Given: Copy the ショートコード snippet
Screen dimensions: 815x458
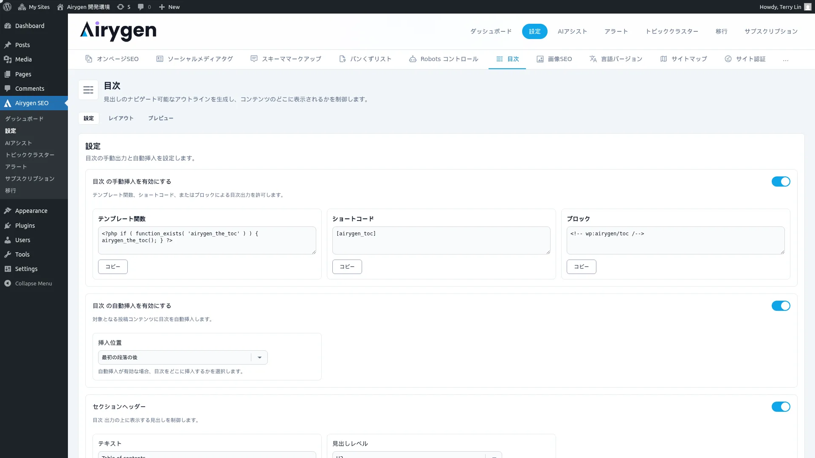Looking at the screenshot, I should point(347,267).
